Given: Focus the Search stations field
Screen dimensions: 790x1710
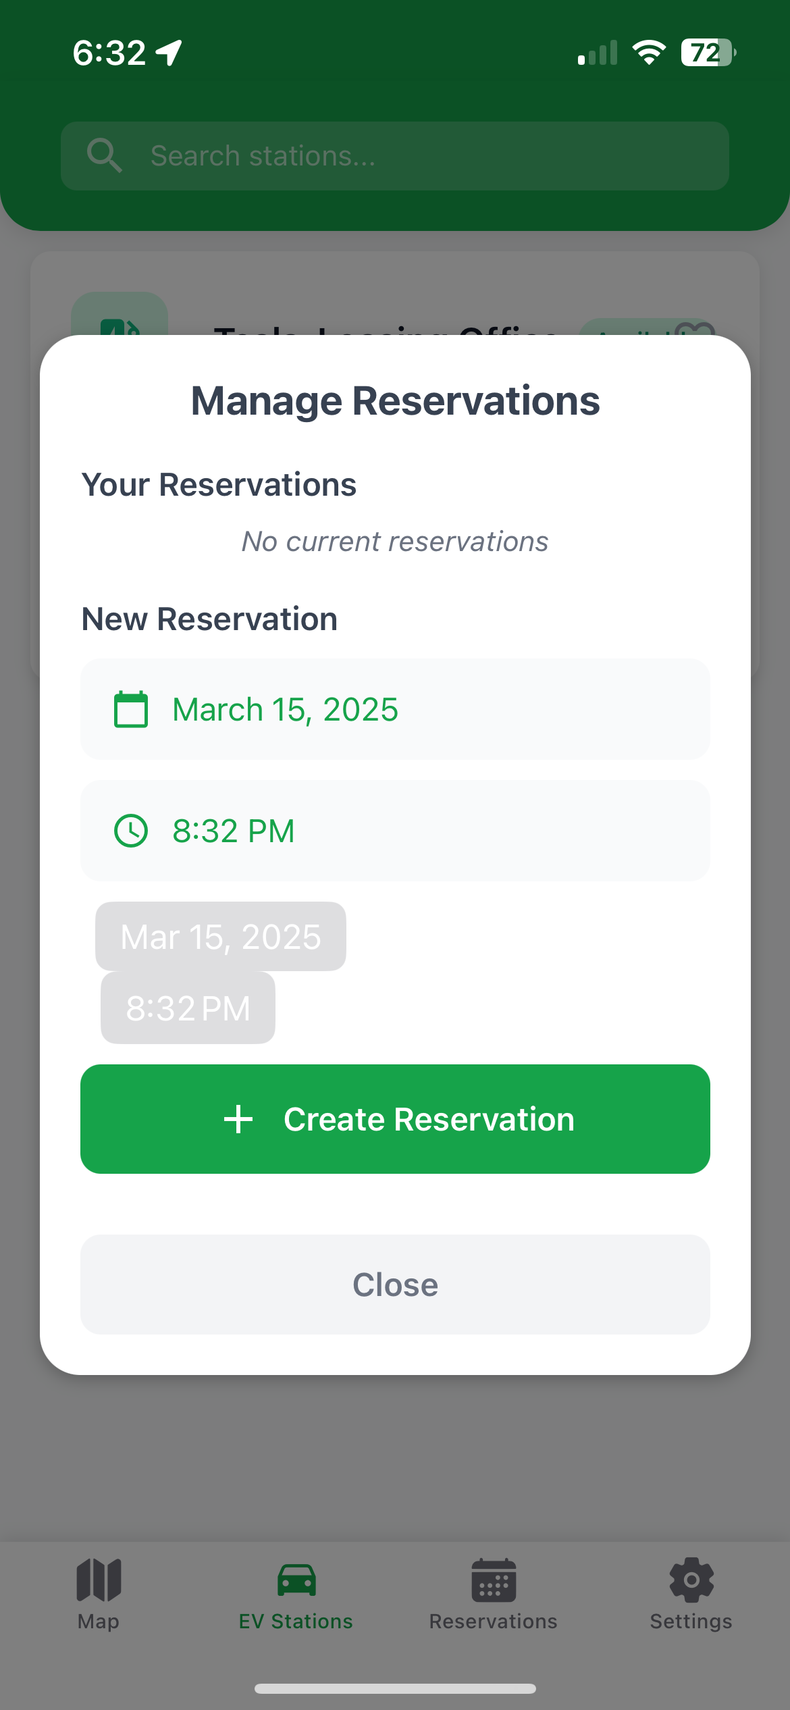Looking at the screenshot, I should pyautogui.click(x=395, y=156).
